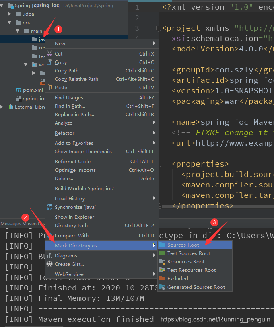274x327 pixels.
Task: Choose Show Image Thumbnails
Action: 102,151
